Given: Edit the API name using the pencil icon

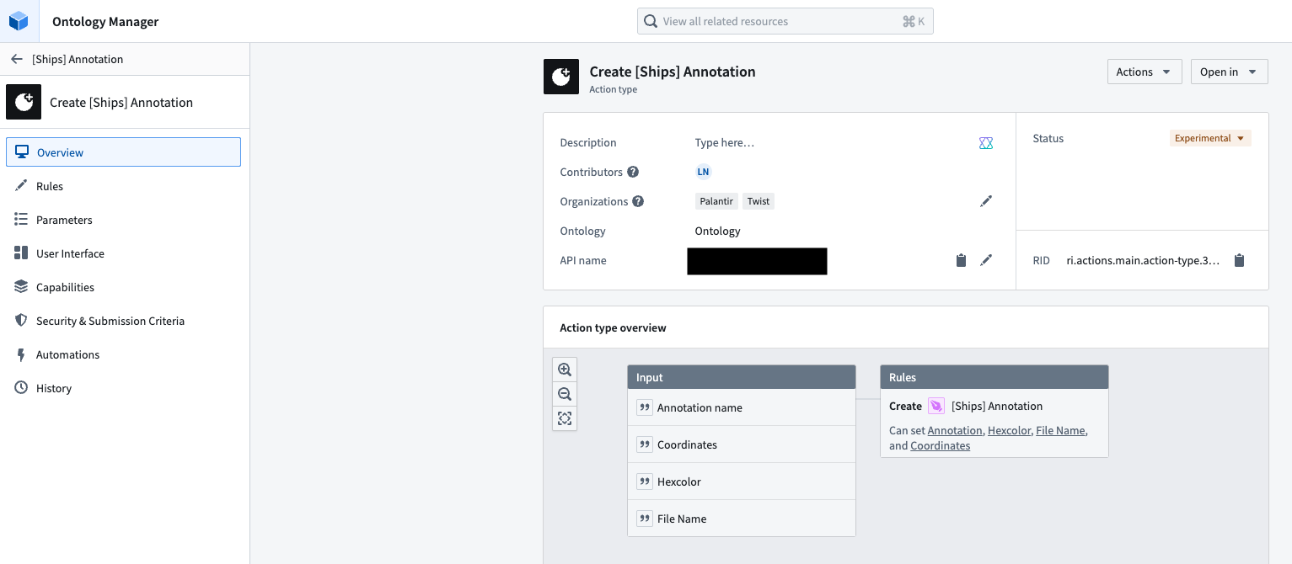Looking at the screenshot, I should [x=986, y=260].
